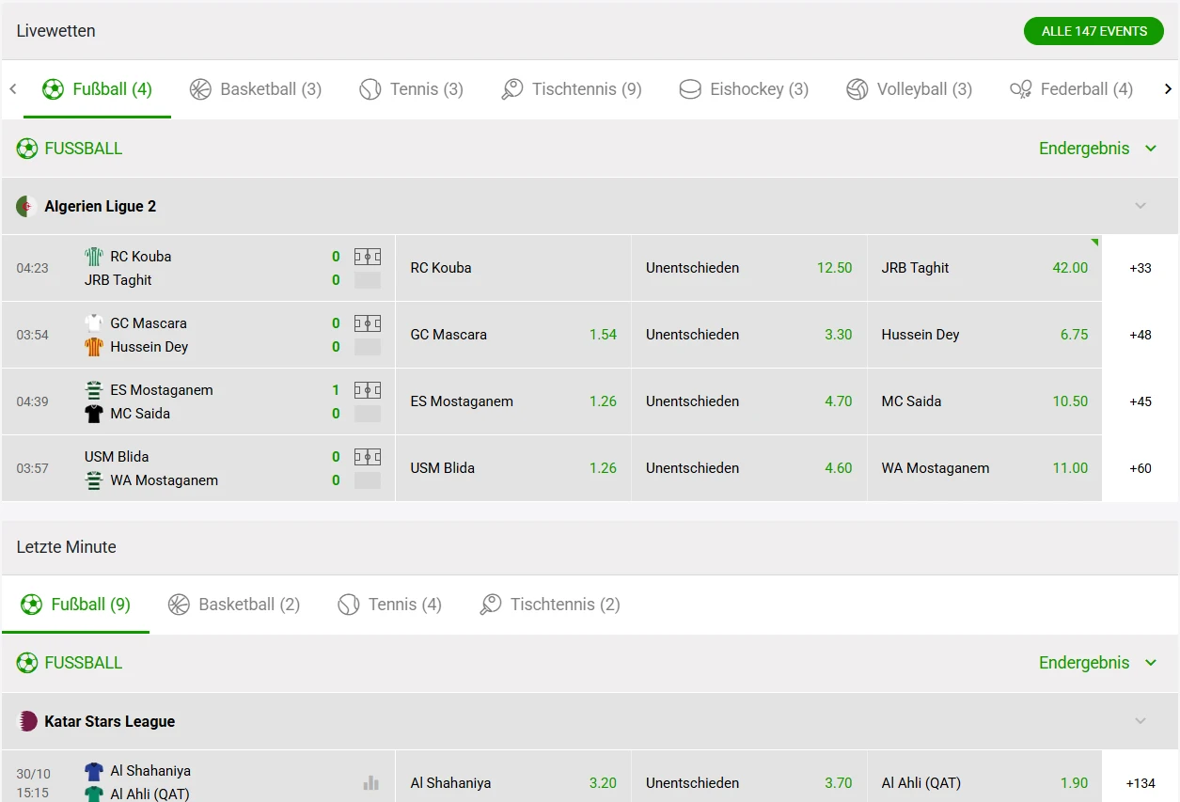Open the pitch view for USM Blida match
Viewport: 1180px width, 802px height.
point(368,457)
